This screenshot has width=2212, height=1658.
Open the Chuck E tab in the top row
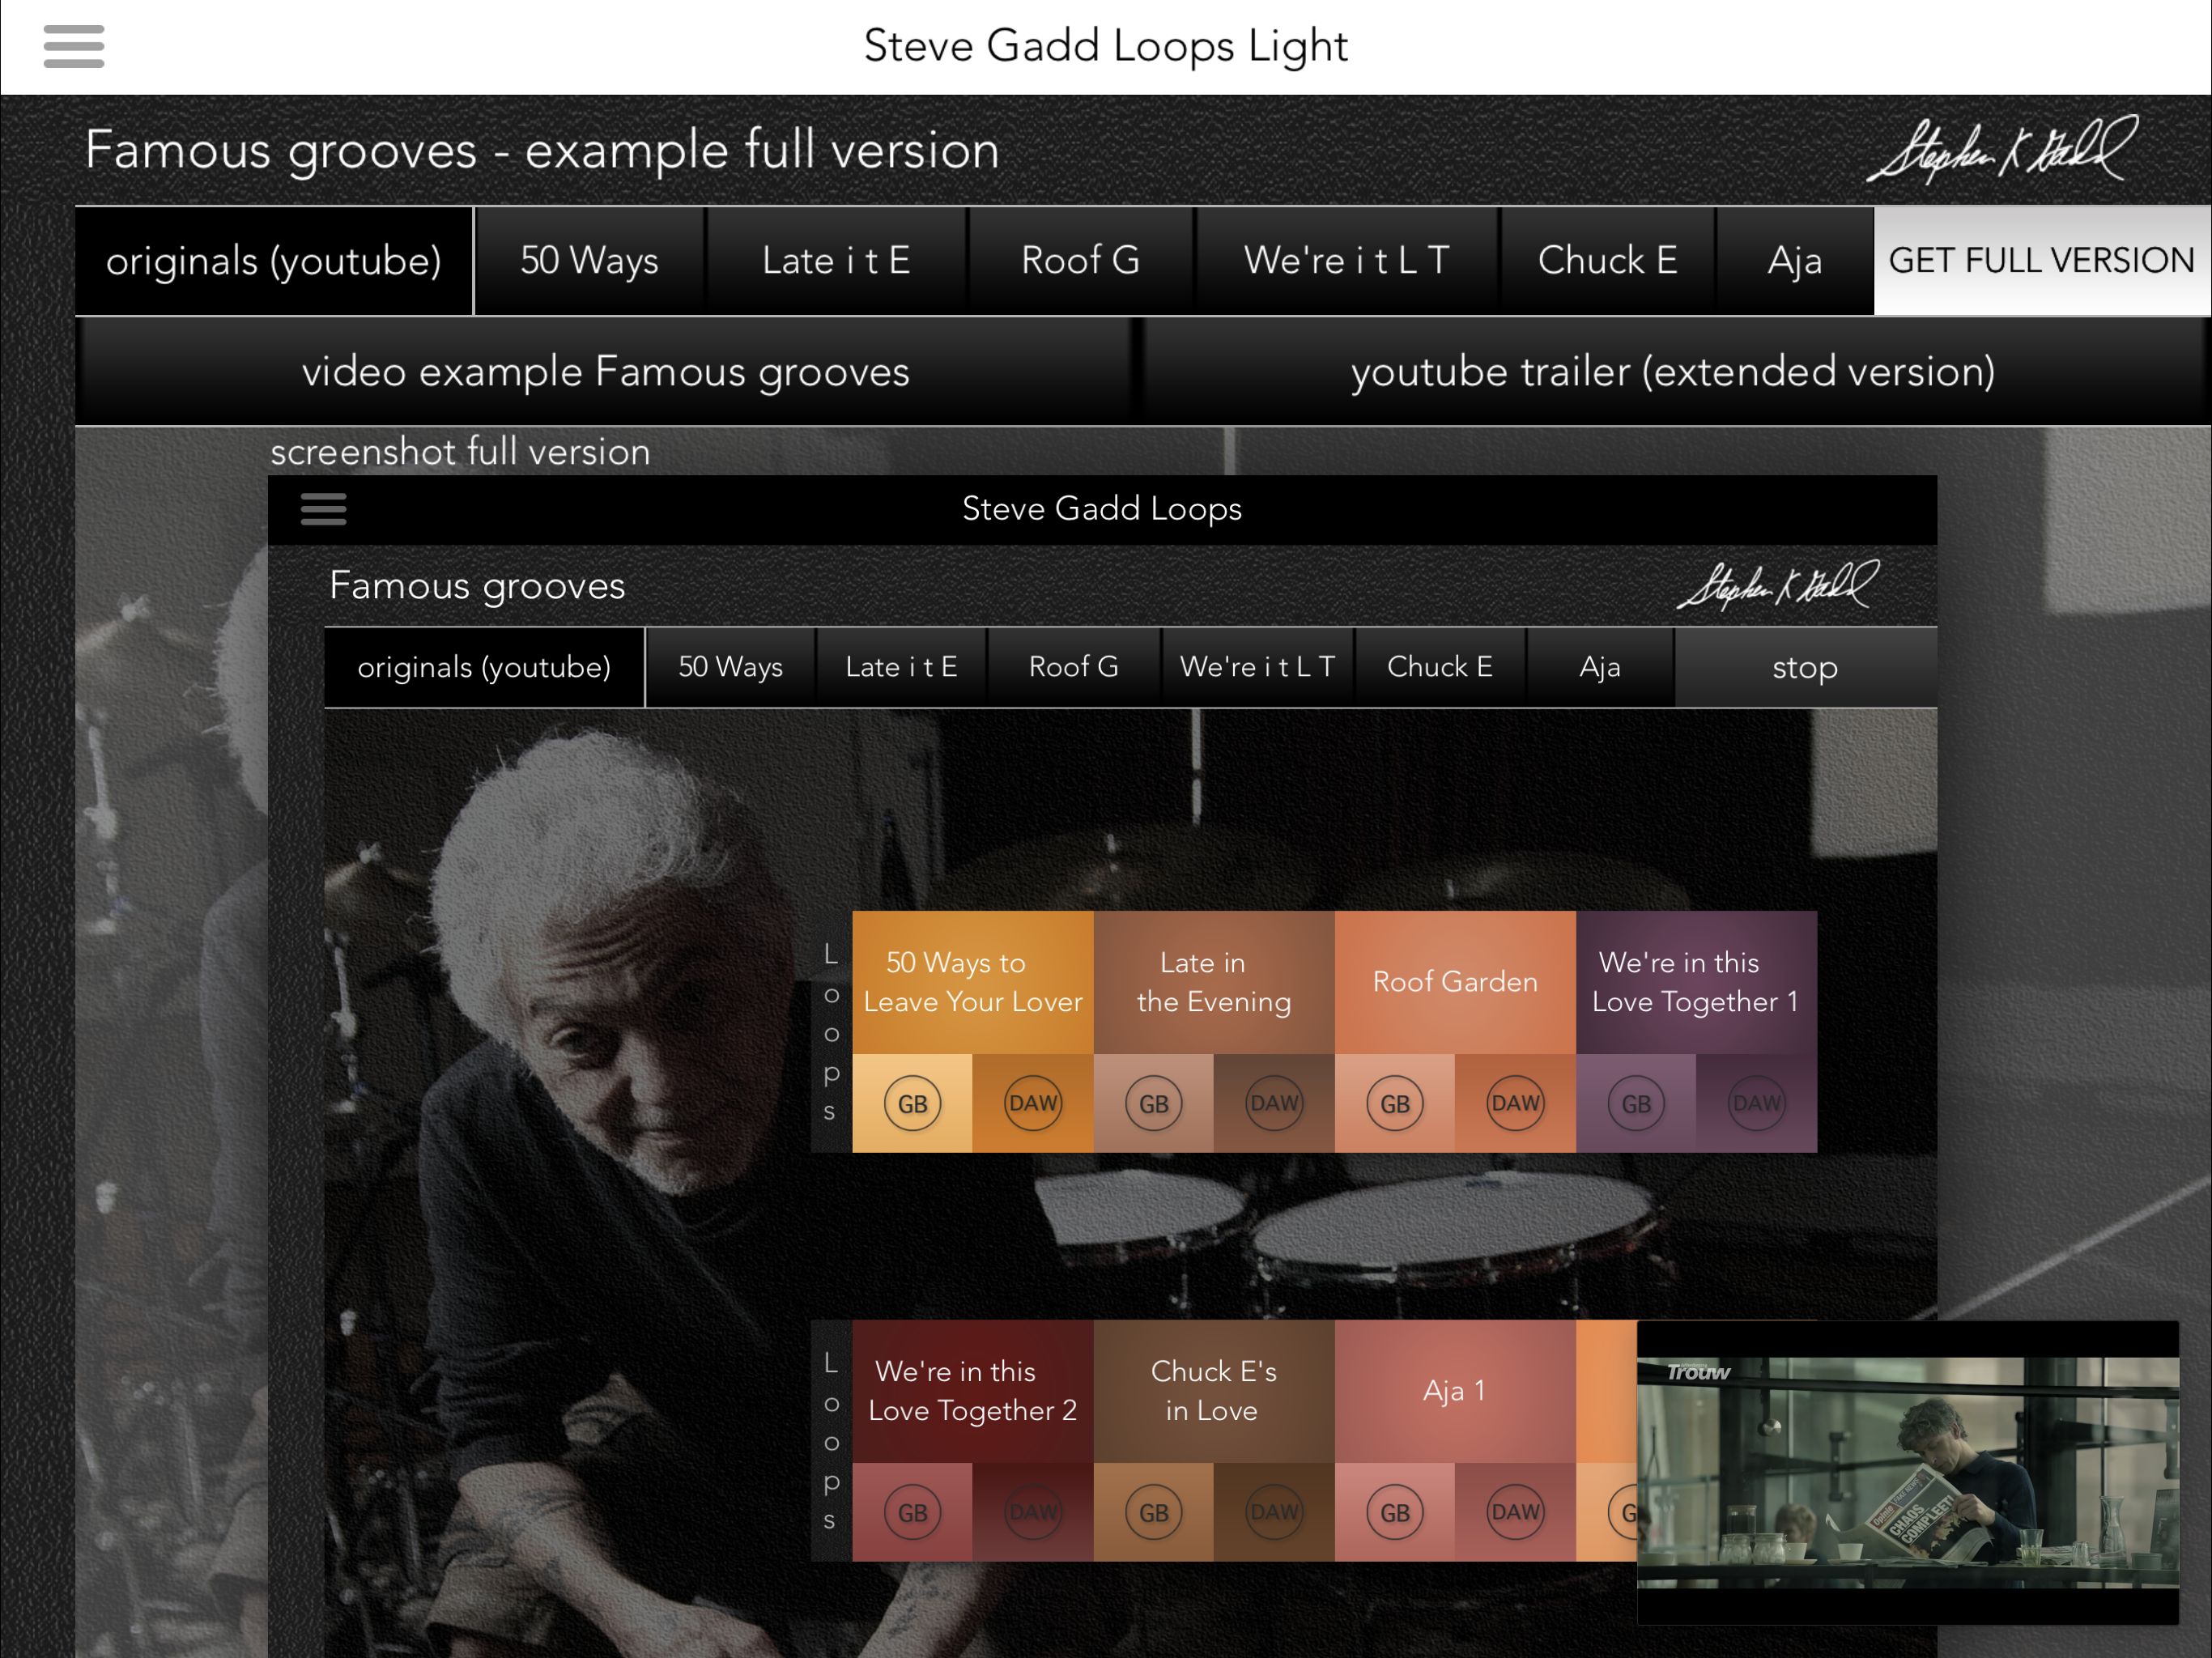(x=1608, y=261)
